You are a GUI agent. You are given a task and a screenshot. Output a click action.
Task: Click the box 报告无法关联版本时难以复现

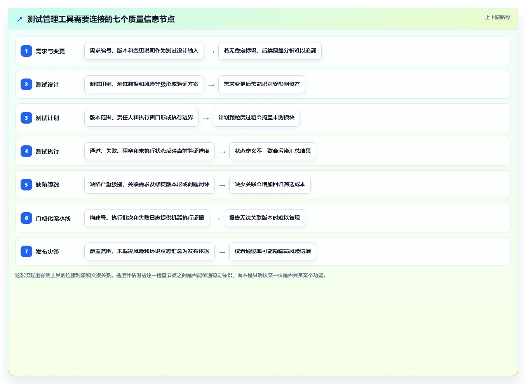[265, 218]
